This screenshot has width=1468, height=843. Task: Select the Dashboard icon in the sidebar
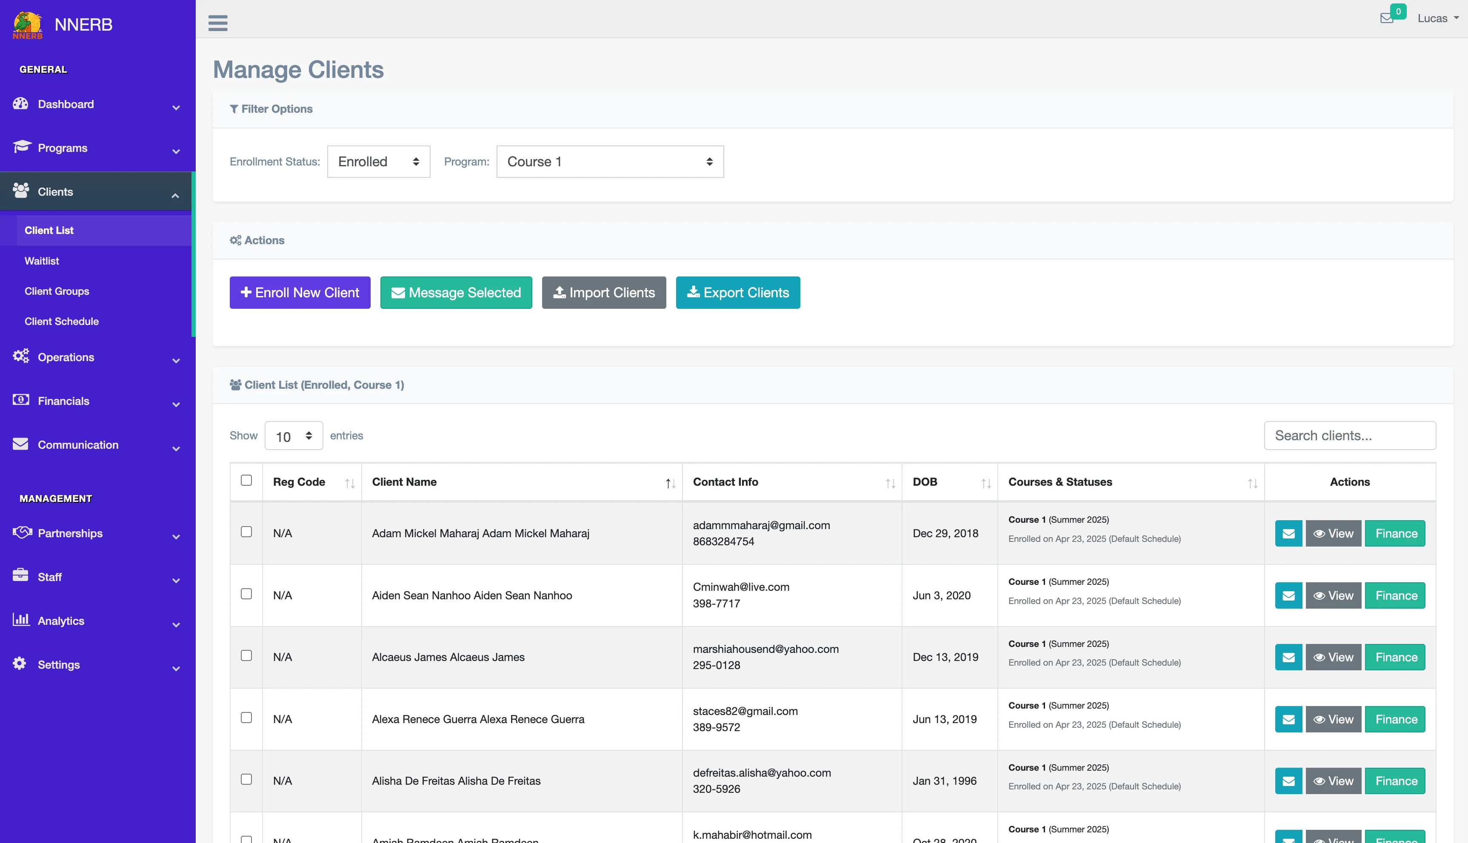[x=20, y=104]
